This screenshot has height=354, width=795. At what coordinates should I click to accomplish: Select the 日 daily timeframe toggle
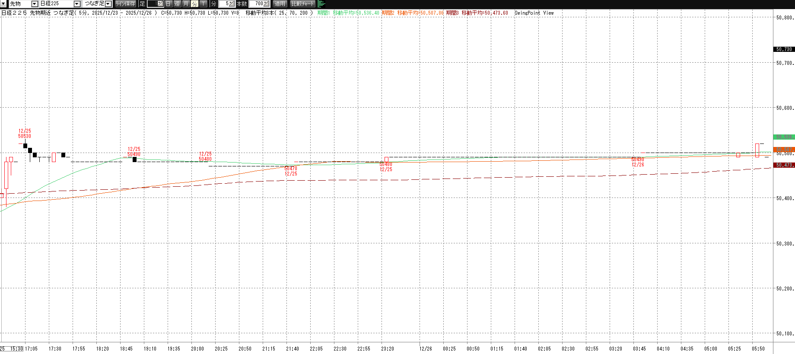point(169,4)
